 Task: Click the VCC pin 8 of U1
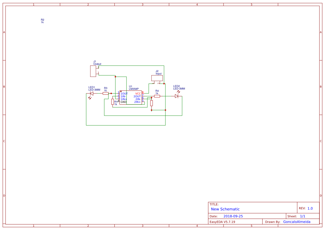pos(143,93)
